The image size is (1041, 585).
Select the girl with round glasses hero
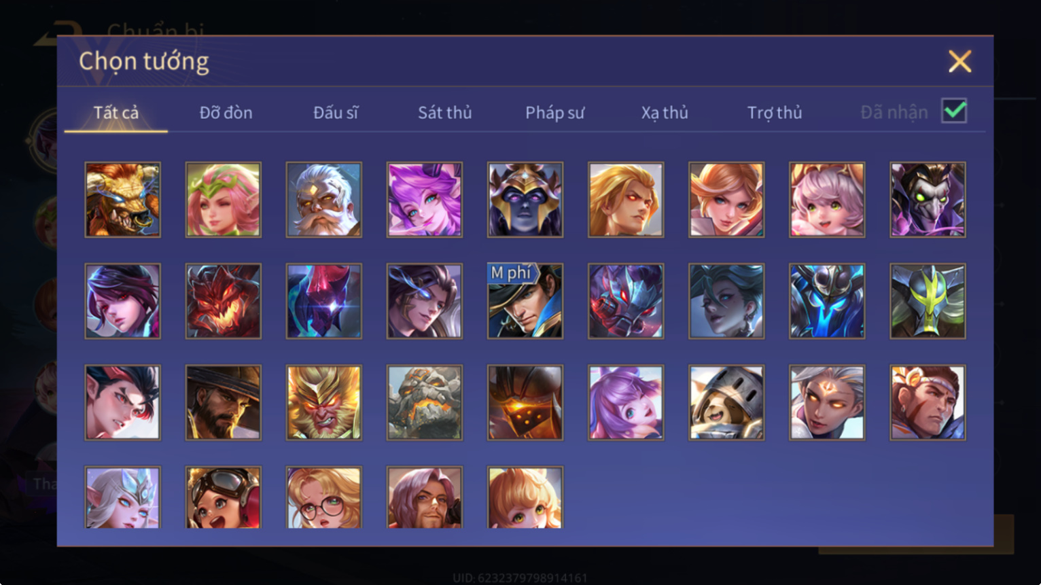pos(324,497)
